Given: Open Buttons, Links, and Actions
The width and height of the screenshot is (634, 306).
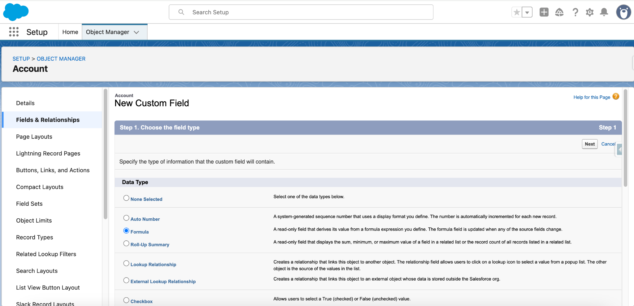Looking at the screenshot, I should pos(52,170).
